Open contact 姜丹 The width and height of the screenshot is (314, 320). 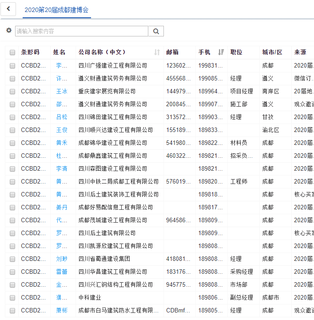point(62,207)
